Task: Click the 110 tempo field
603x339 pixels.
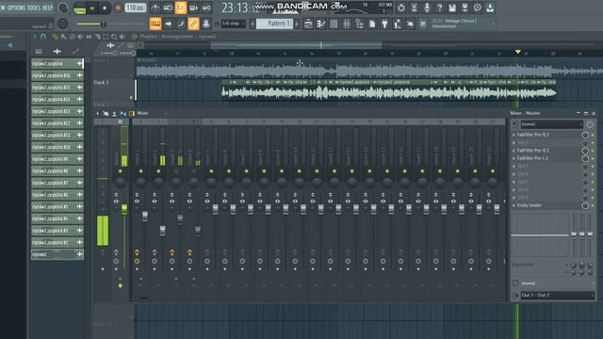Action: pos(136,8)
